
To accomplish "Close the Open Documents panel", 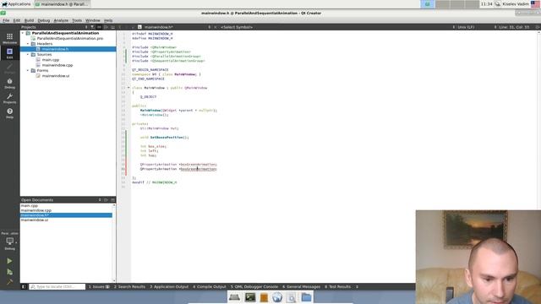I will tap(112, 200).
